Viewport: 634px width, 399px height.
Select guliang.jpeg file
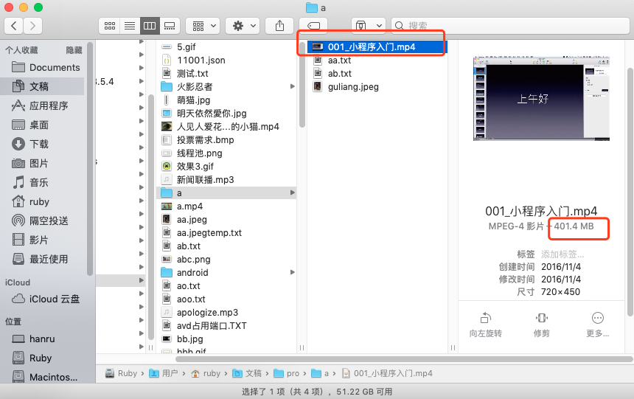(353, 87)
